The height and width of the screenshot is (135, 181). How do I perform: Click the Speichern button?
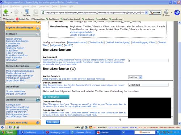point(53,122)
